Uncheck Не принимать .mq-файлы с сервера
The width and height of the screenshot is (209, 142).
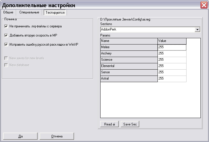click(x=6, y=26)
